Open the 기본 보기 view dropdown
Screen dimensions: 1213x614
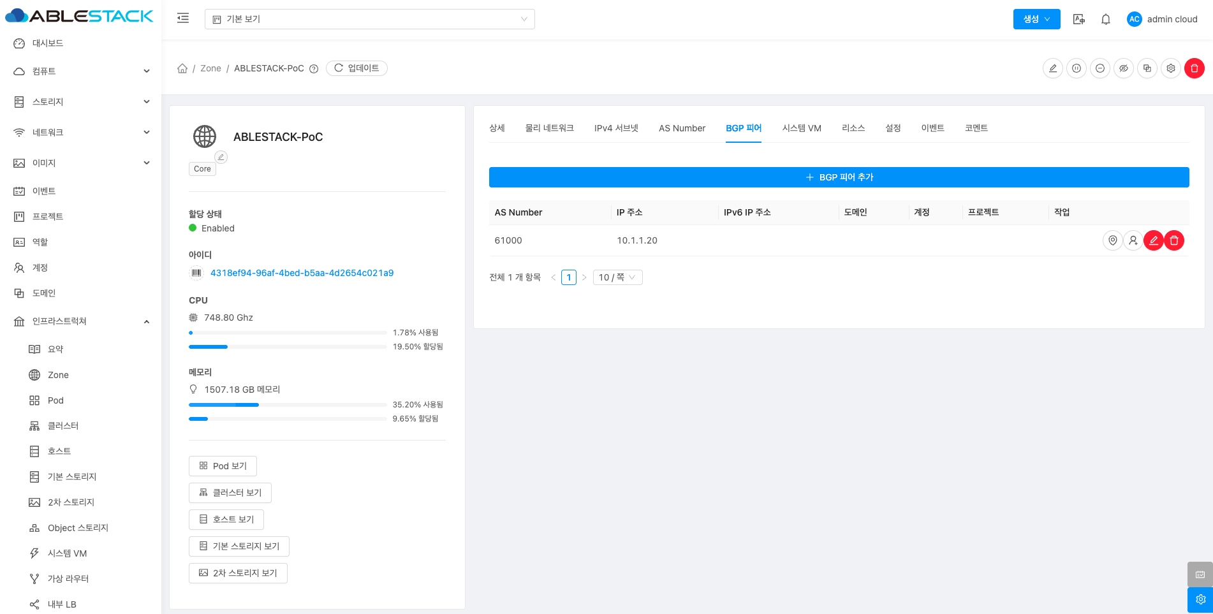coord(369,19)
